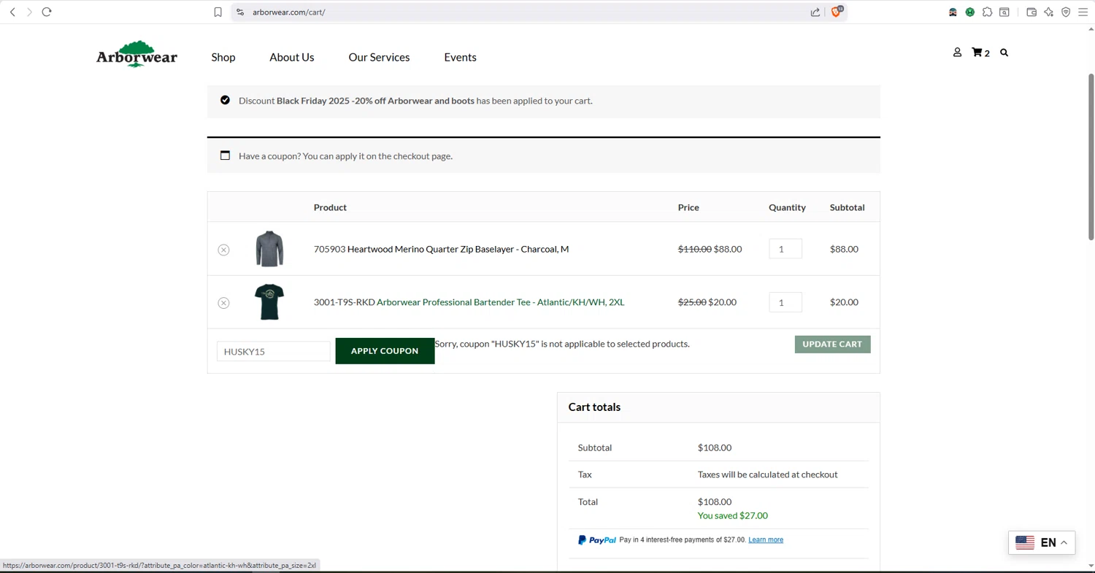This screenshot has height=573, width=1095.
Task: Open Brave Wallet icon
Action: click(1031, 12)
